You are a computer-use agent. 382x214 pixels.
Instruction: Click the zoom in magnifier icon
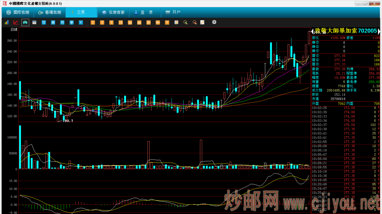coord(185,22)
